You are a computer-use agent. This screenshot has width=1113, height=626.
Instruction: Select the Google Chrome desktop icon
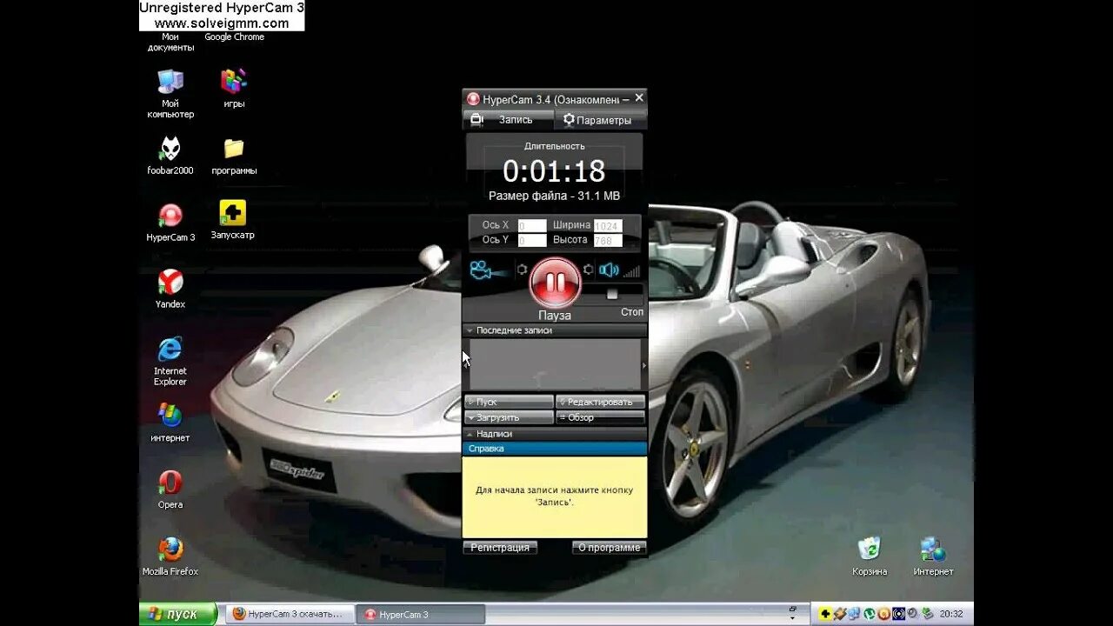(x=234, y=37)
